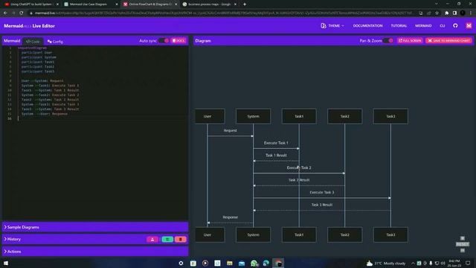476x268 pixels.
Task: Go back with the browser back arrow
Action: point(5,13)
